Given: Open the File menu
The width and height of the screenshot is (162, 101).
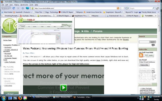Looking at the screenshot, I should (3, 5).
